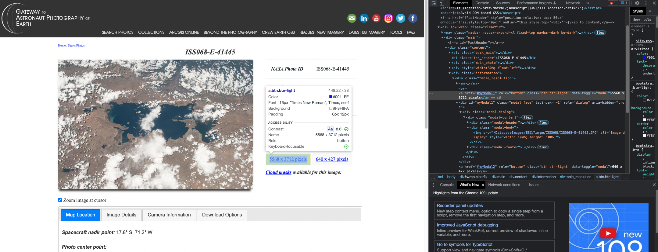Show more Styles sidebar tabs chevron
This screenshot has height=252, width=658.
click(x=650, y=11)
